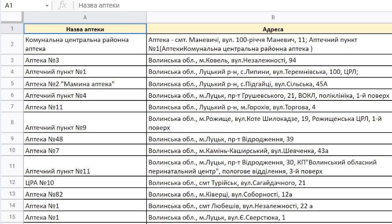This screenshot has width=392, height=224.
Task: Select the cell Аптека №2 "Мамина аптека"
Action: click(x=85, y=84)
